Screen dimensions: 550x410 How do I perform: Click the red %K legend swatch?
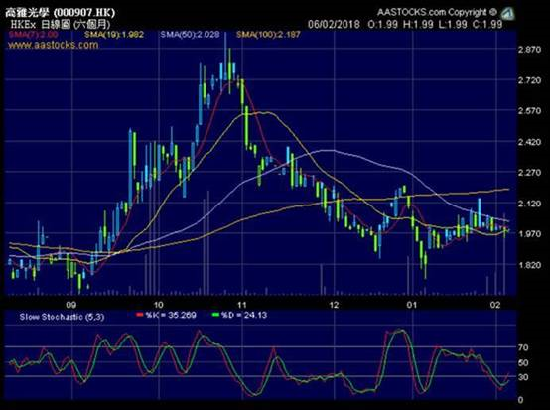[x=140, y=315]
